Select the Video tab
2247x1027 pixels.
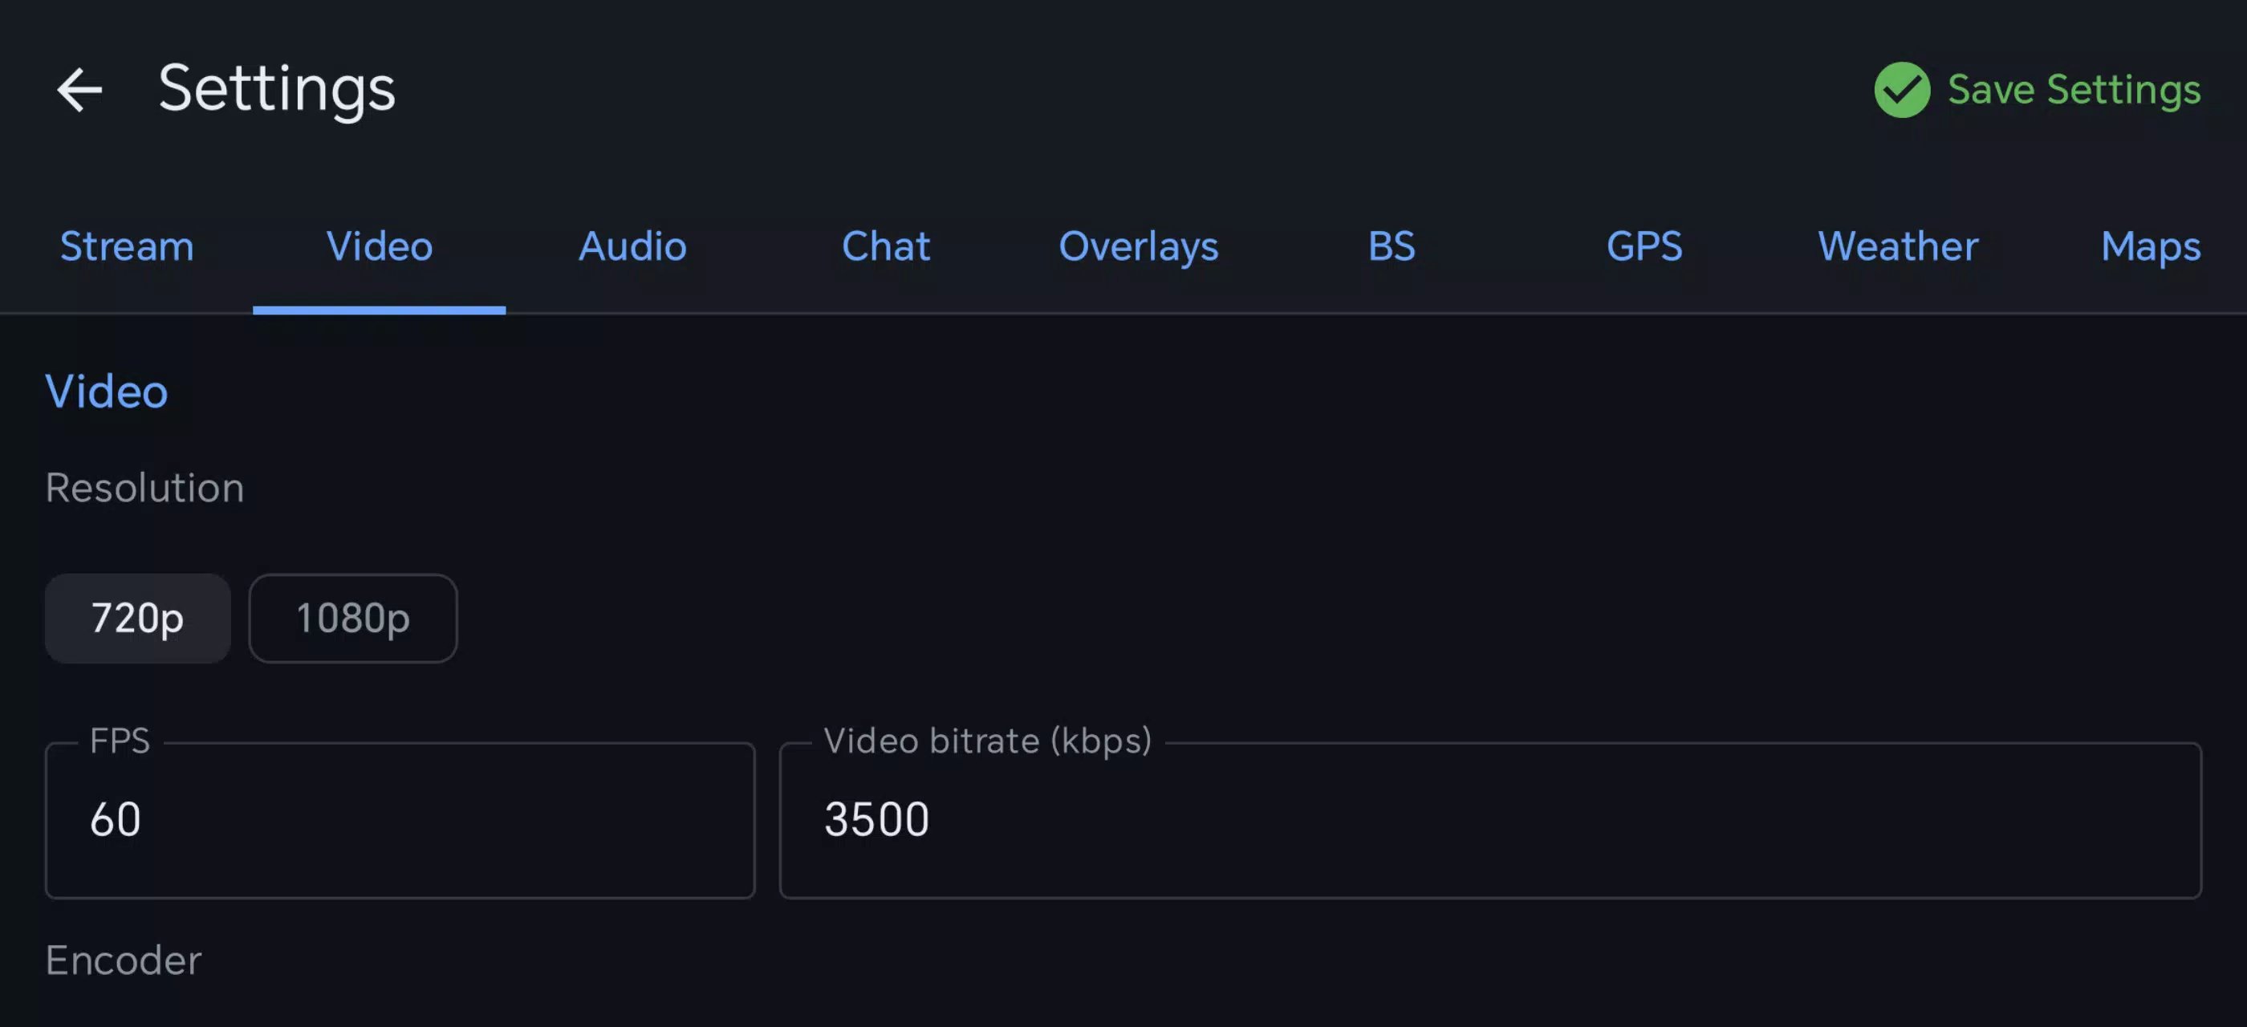coord(380,247)
